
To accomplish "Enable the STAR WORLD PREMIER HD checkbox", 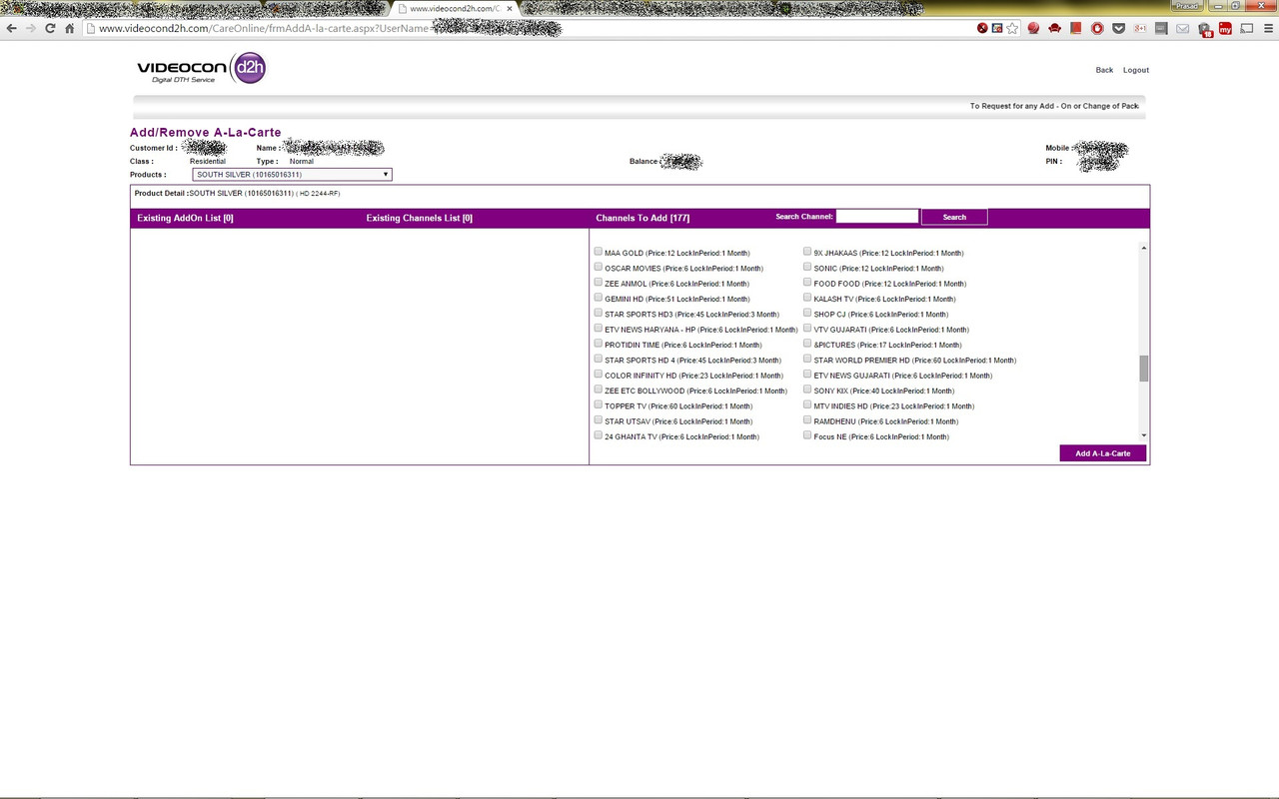I will click(x=807, y=359).
